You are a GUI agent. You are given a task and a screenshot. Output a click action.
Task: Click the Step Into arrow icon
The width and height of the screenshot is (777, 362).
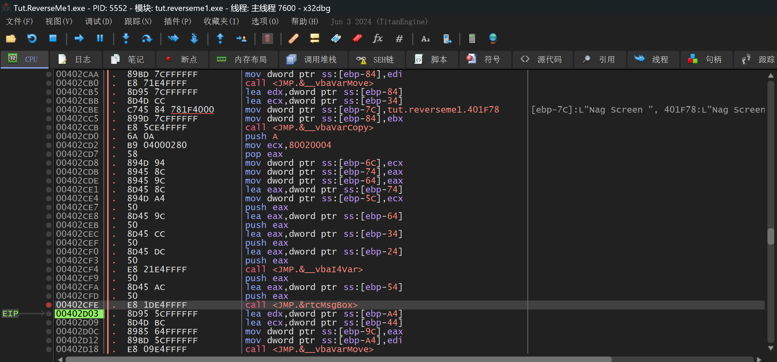point(126,38)
